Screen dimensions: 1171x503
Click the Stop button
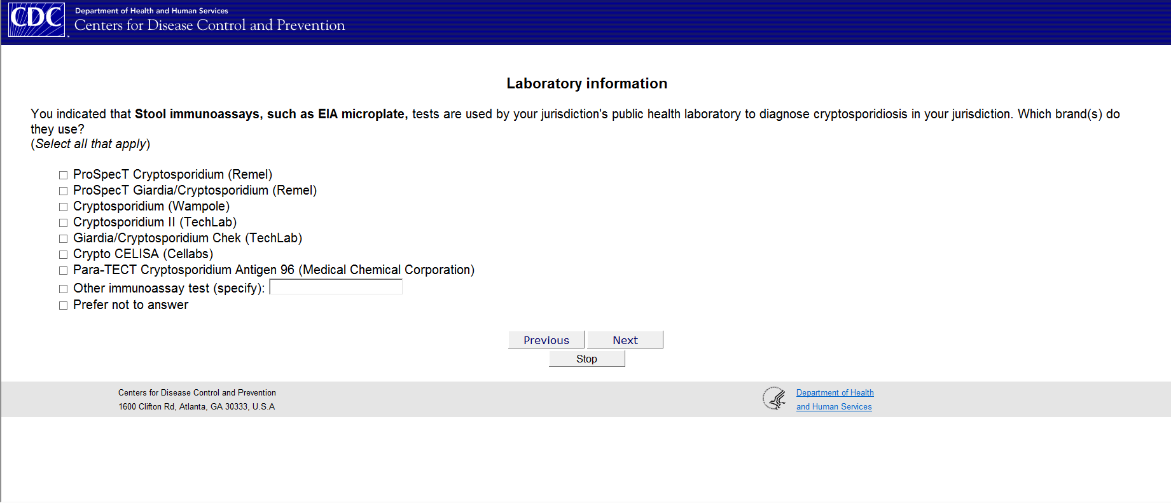pos(587,359)
